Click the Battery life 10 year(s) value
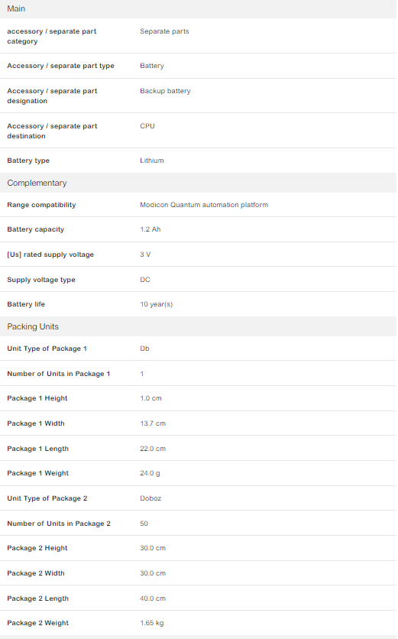 (156, 304)
